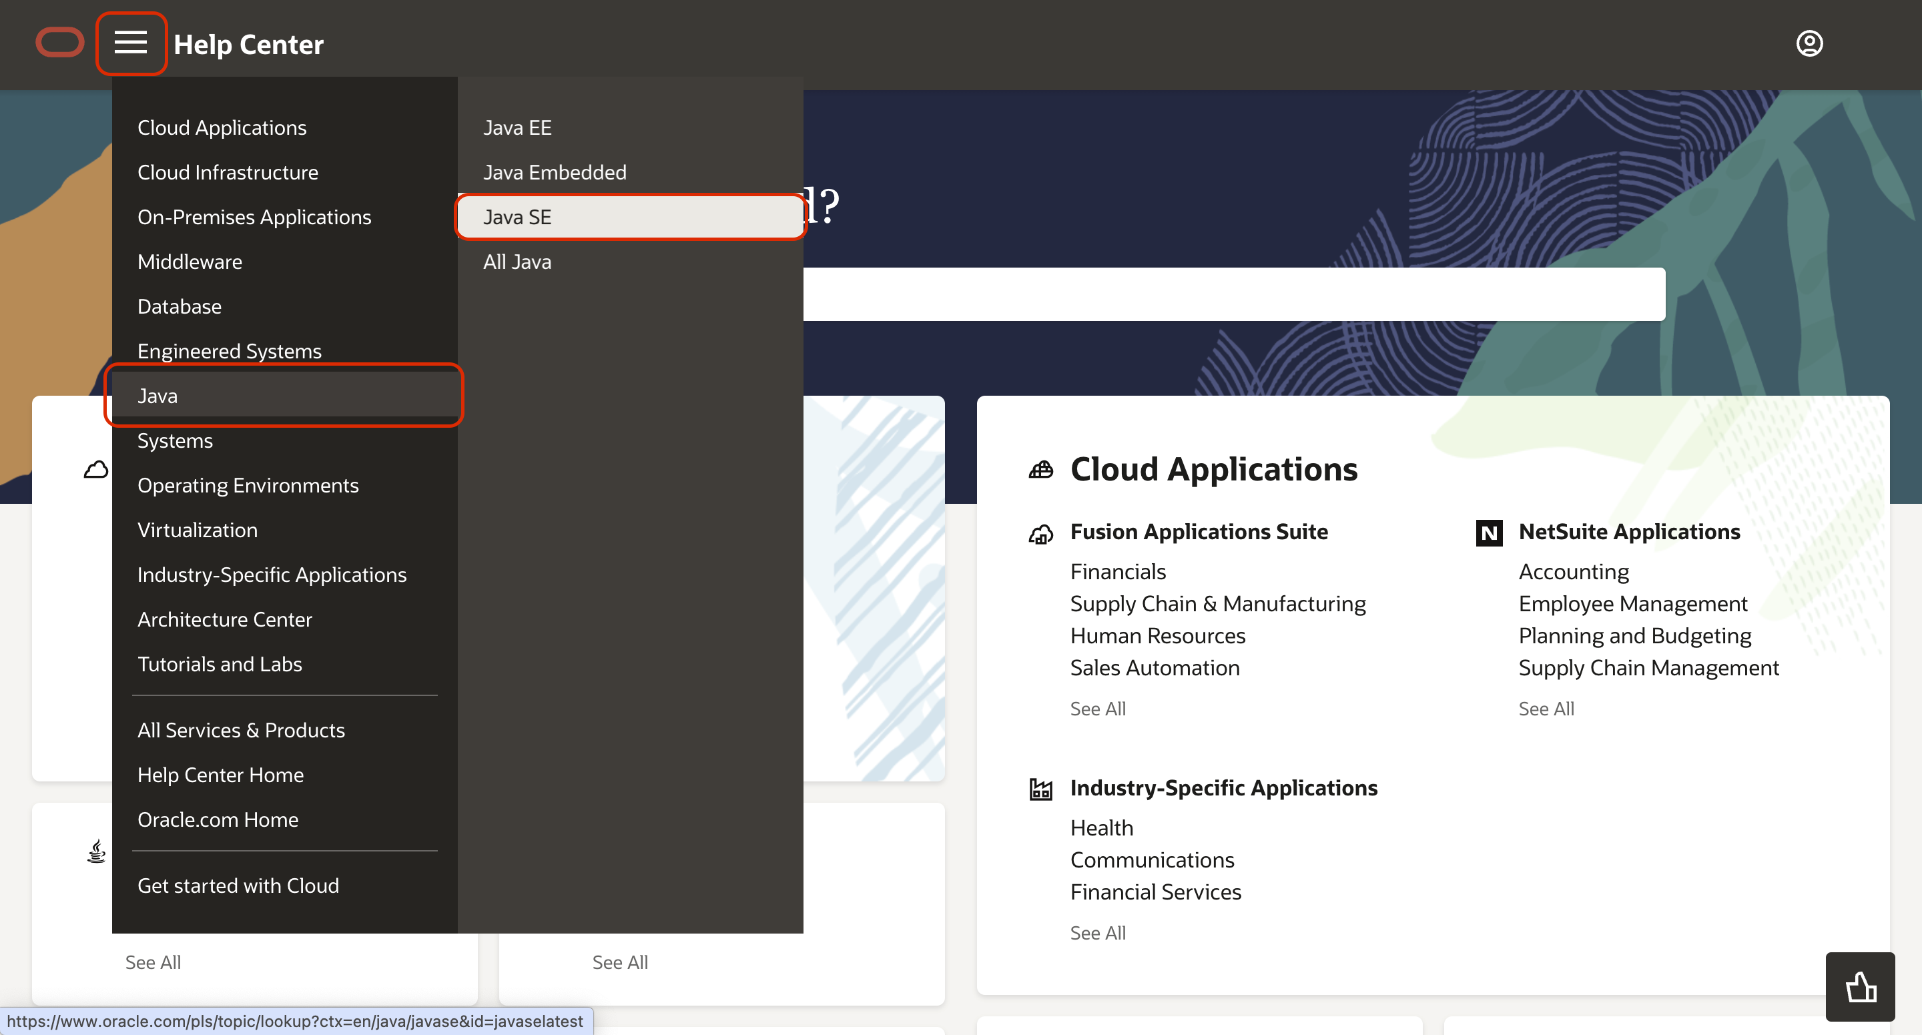1922x1035 pixels.
Task: Click See All under NetSuite Applications
Action: click(1546, 709)
